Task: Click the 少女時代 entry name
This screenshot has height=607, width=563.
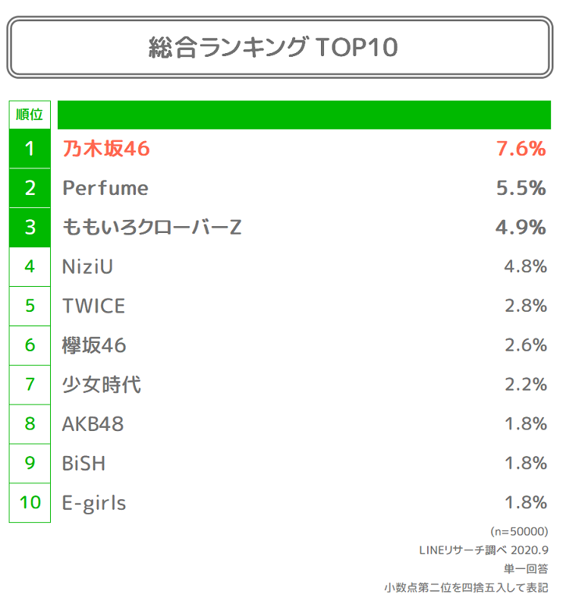Action: [x=102, y=385]
